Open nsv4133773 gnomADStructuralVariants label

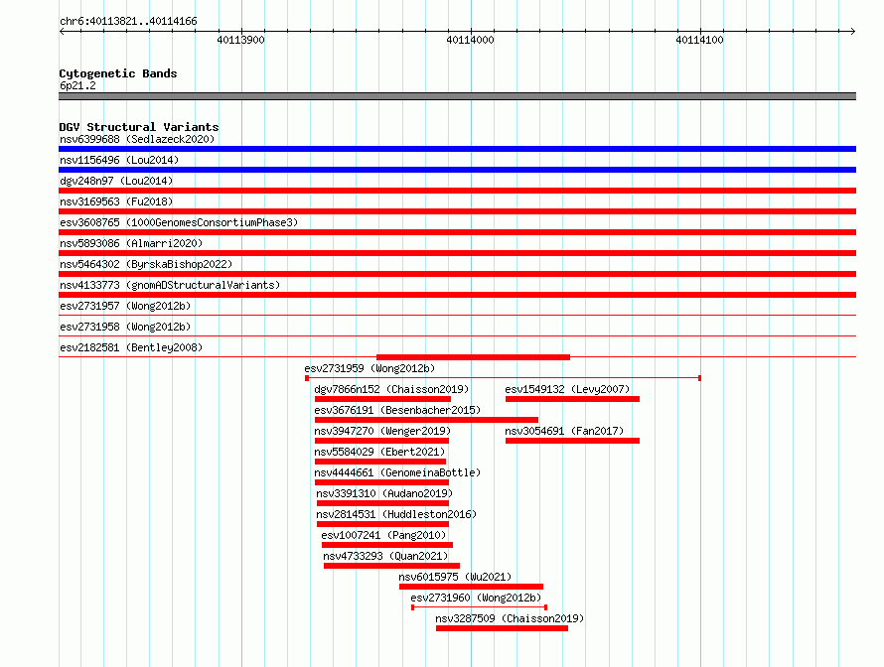170,285
